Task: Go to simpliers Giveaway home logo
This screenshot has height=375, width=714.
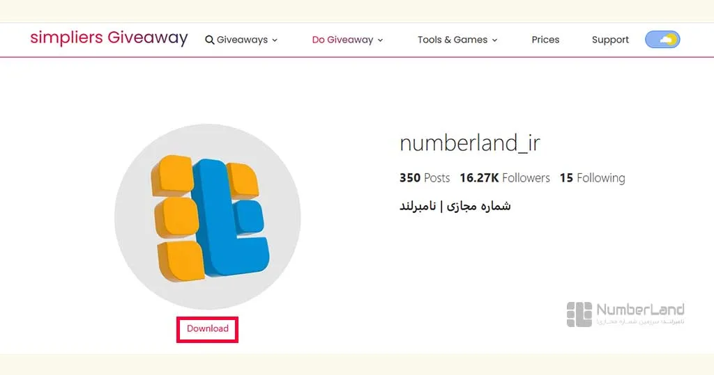Action: pyautogui.click(x=109, y=38)
